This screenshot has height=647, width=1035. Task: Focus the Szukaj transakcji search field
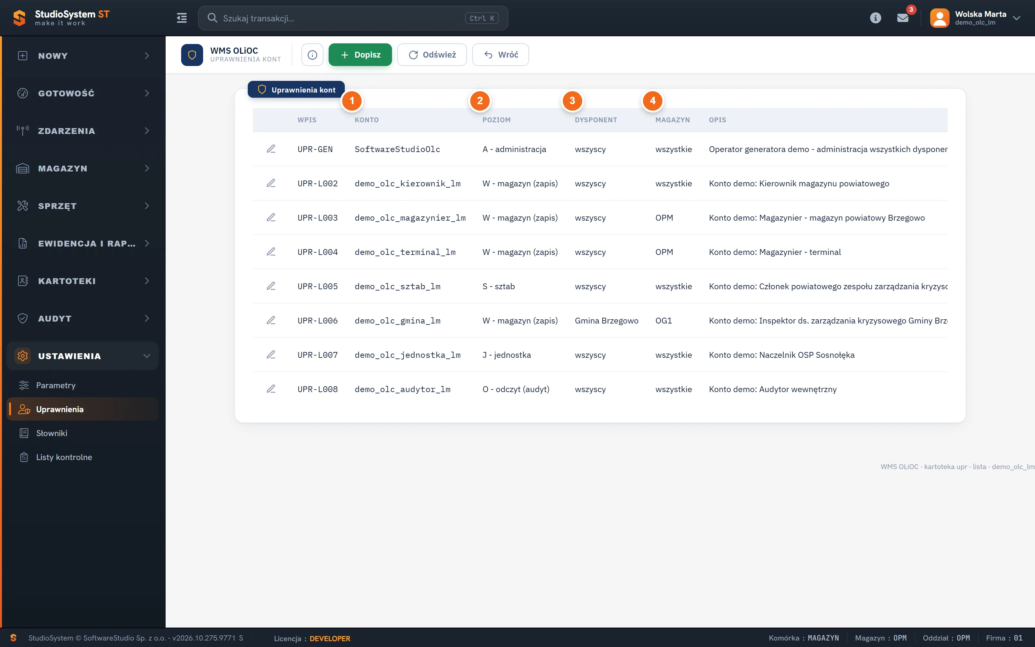pyautogui.click(x=353, y=18)
